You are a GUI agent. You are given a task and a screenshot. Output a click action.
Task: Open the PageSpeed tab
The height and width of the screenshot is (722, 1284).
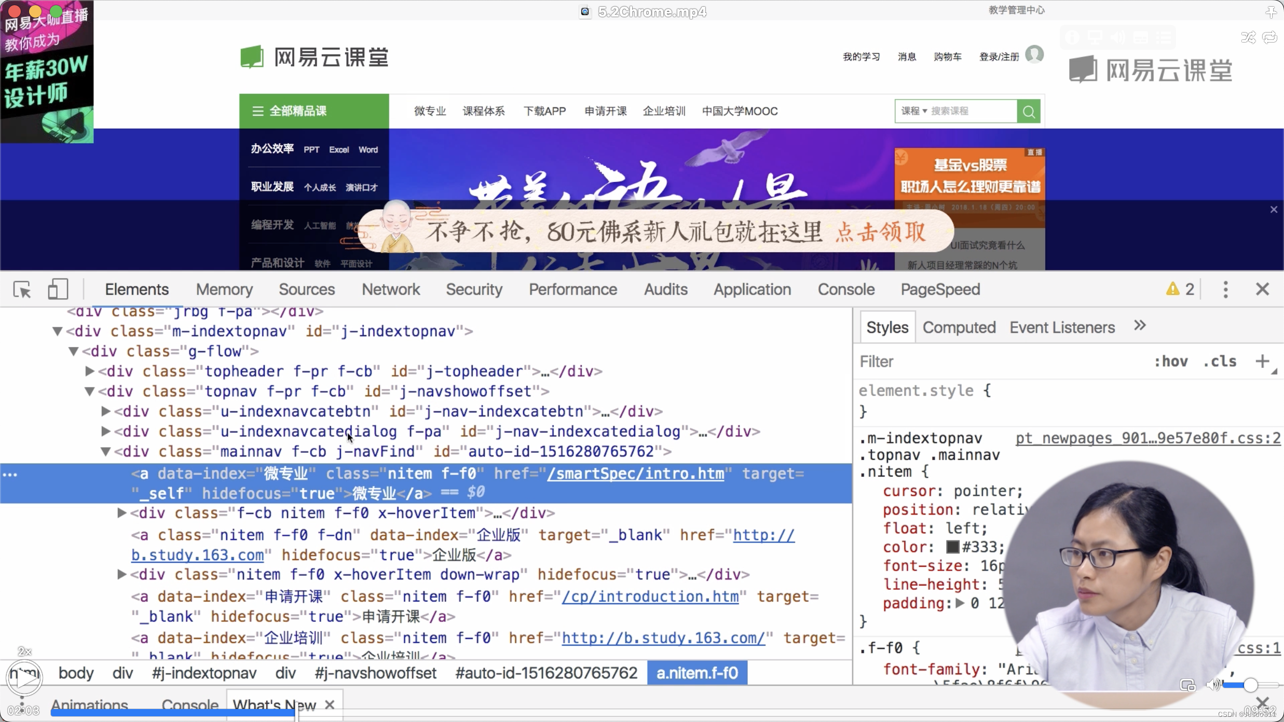coord(940,289)
